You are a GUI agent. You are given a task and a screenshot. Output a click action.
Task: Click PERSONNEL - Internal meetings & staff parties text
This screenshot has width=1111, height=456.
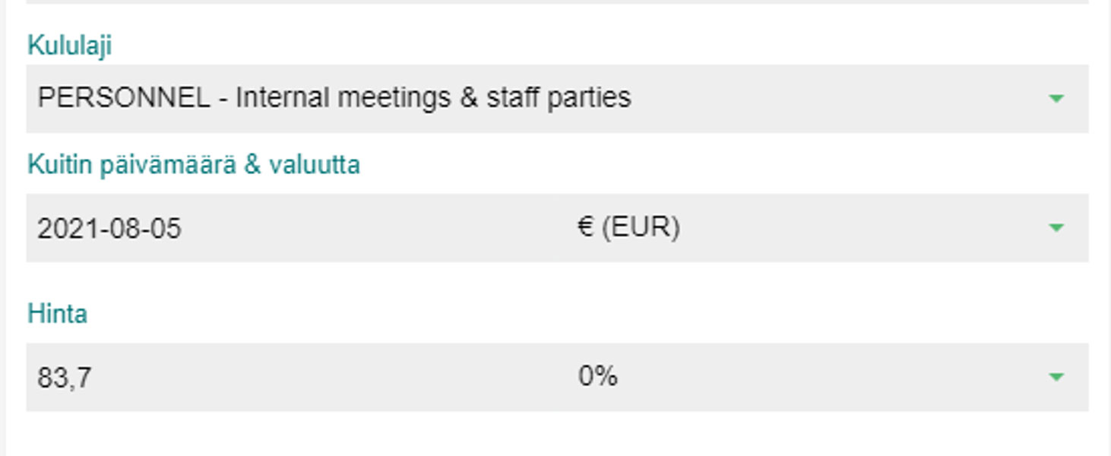[334, 98]
